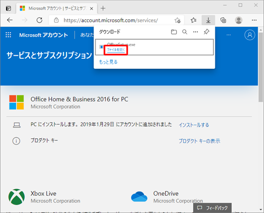Click the PC laptop icon

(17, 125)
